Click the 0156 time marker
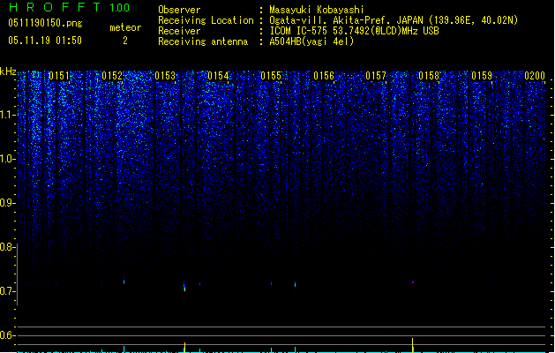The width and height of the screenshot is (555, 353). 324,76
